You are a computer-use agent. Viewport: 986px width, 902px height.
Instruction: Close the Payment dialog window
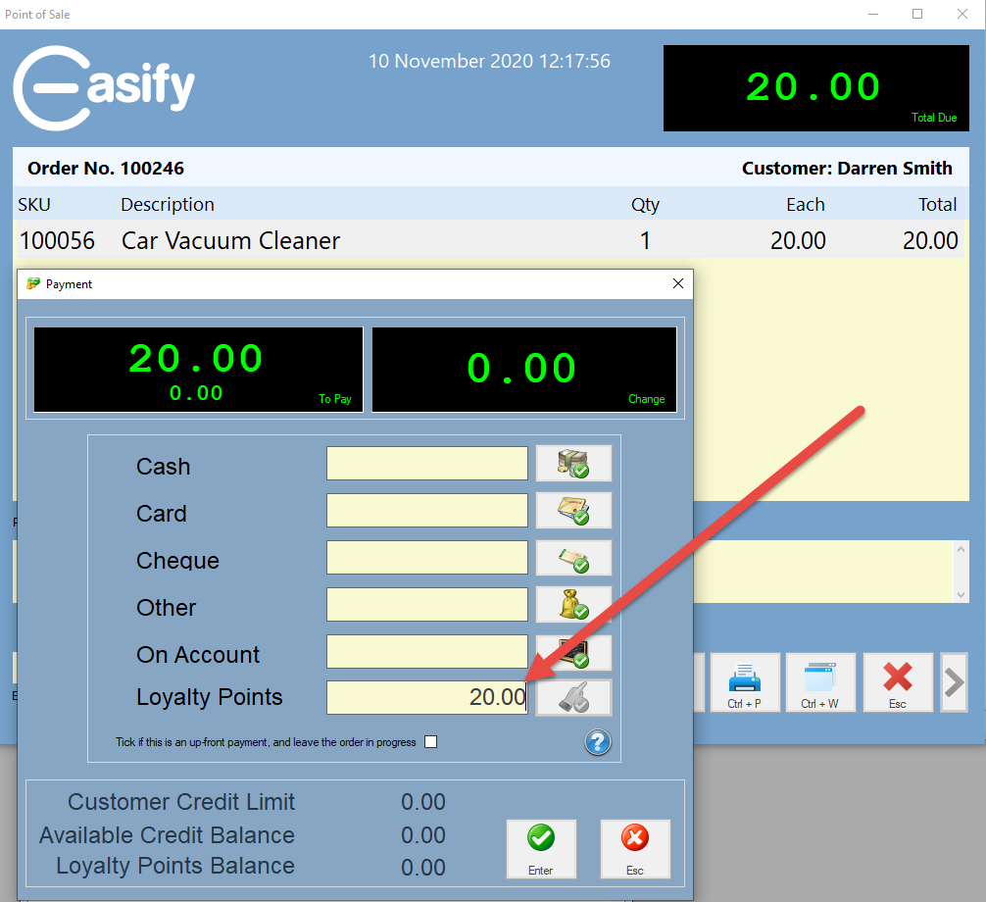[677, 283]
